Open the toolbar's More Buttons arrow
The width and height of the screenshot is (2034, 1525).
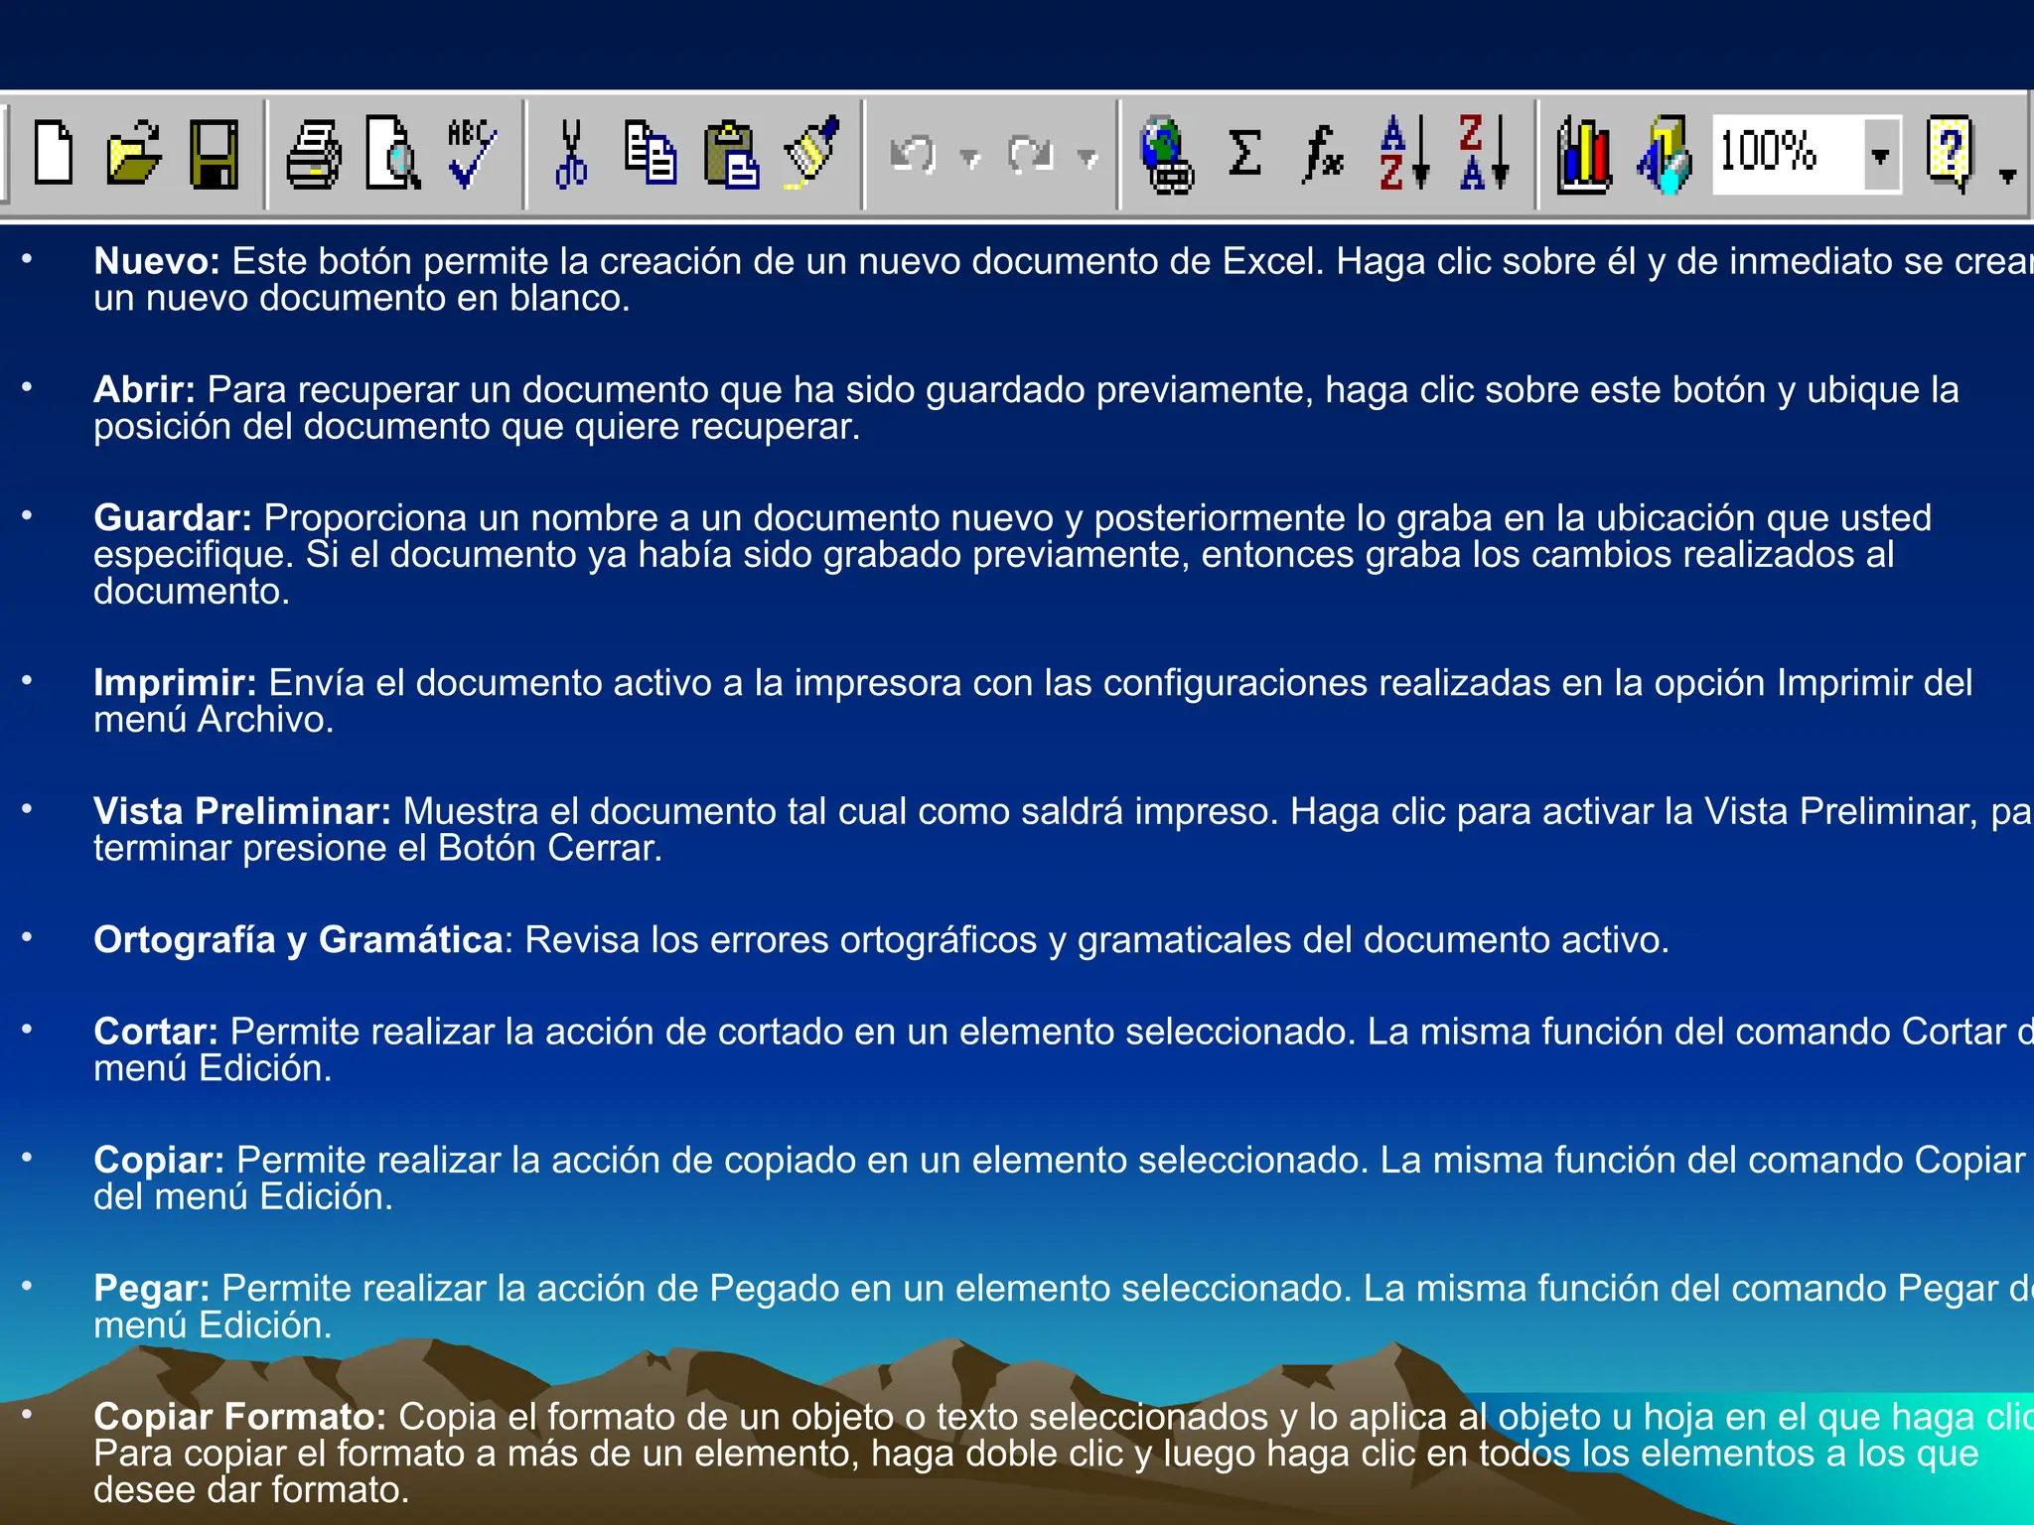[x=2007, y=176]
